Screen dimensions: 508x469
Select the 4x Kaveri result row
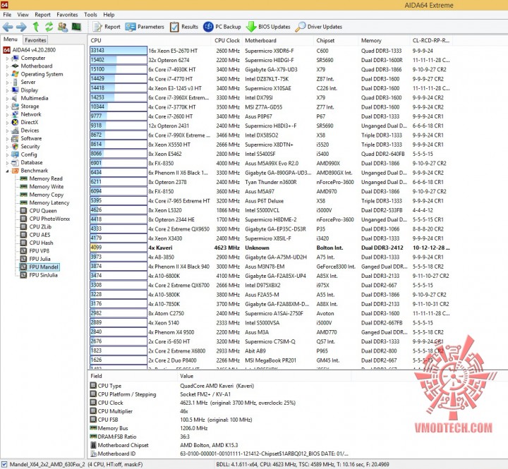pos(270,248)
